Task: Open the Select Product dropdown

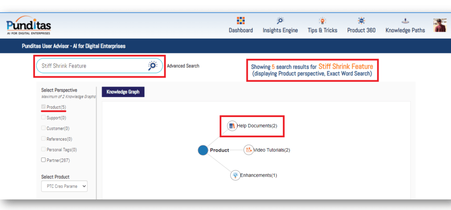Action: (64, 186)
